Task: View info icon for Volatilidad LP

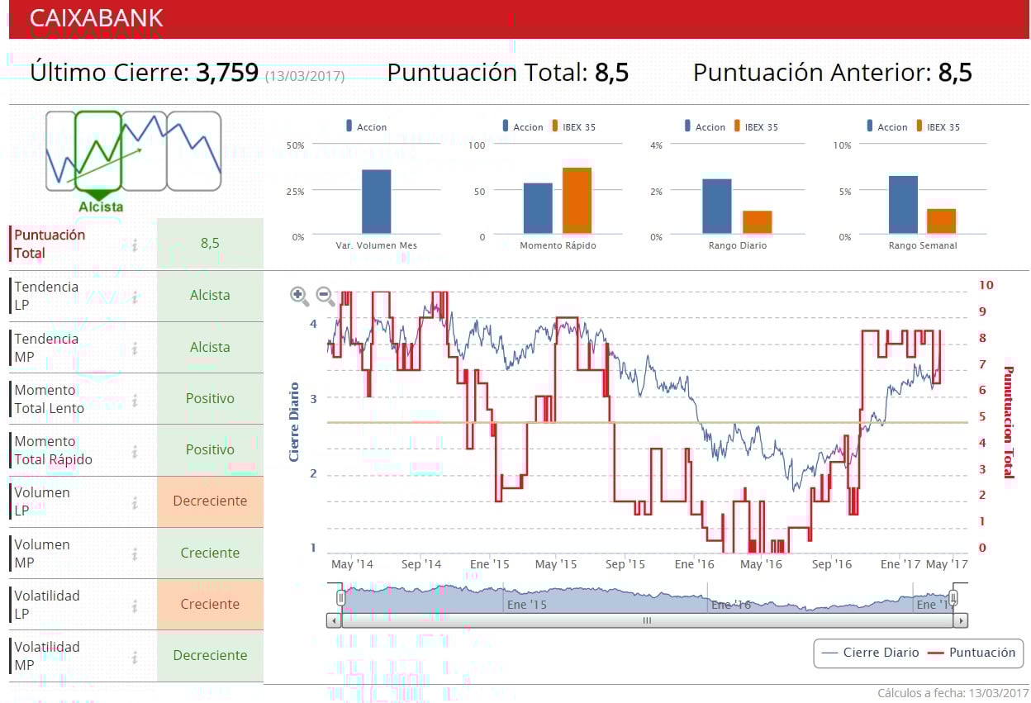Action: click(x=135, y=605)
